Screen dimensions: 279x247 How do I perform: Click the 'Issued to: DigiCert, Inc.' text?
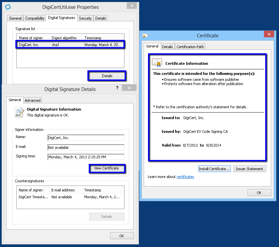click(x=183, y=118)
